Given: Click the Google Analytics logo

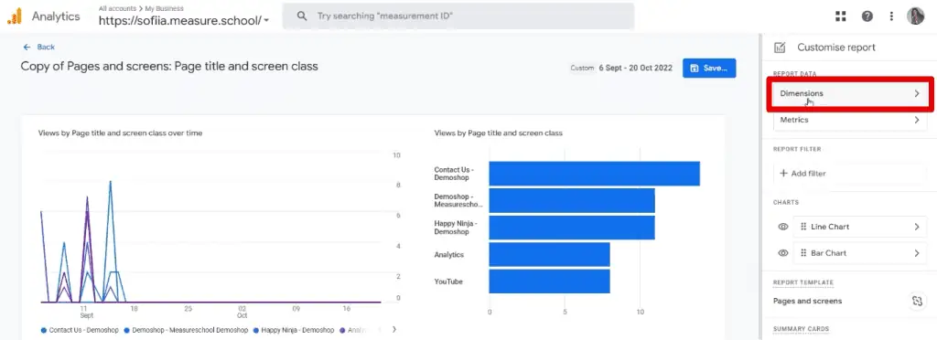Looking at the screenshot, I should [x=15, y=16].
